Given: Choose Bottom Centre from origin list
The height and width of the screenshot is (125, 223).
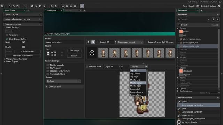Looking at the screenshot, I should [x=138, y=92].
